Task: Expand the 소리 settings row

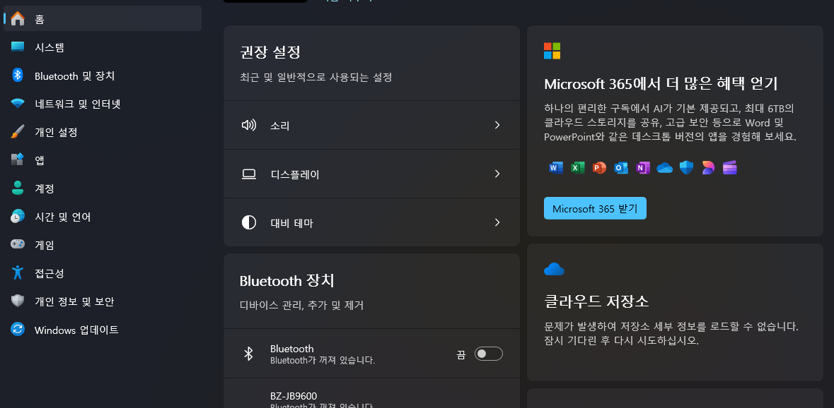Action: [x=497, y=125]
